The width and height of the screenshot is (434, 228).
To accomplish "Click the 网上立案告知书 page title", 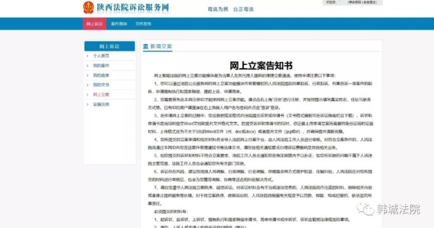I will 261,66.
